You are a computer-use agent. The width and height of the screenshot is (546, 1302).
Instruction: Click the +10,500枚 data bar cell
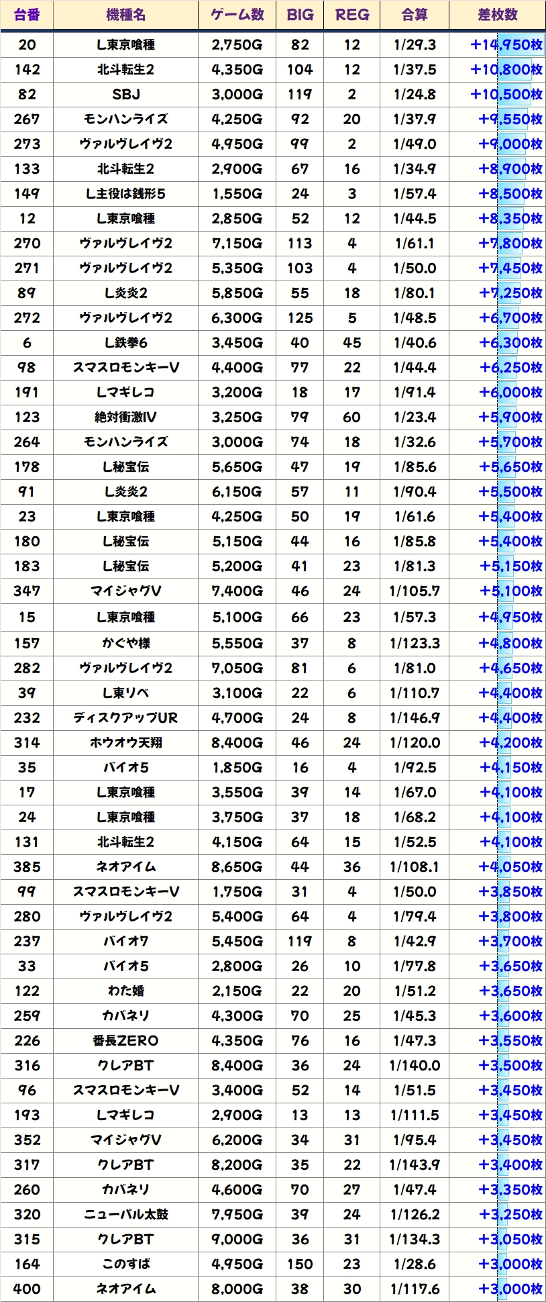[x=506, y=95]
